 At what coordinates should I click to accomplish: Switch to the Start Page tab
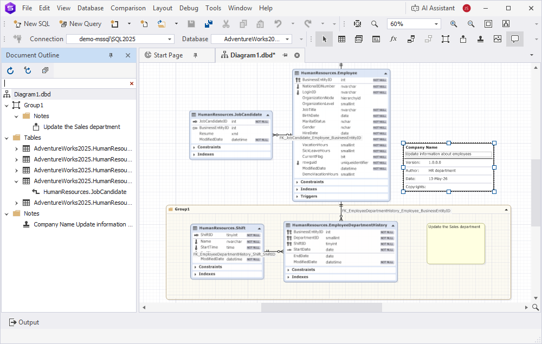point(168,55)
